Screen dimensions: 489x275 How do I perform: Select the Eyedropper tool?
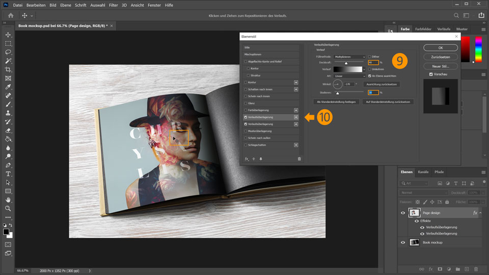click(8, 87)
